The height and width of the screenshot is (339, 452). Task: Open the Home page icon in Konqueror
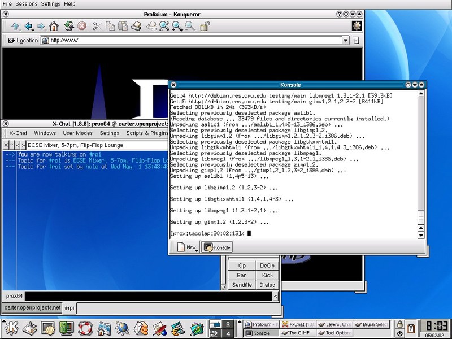[54, 26]
